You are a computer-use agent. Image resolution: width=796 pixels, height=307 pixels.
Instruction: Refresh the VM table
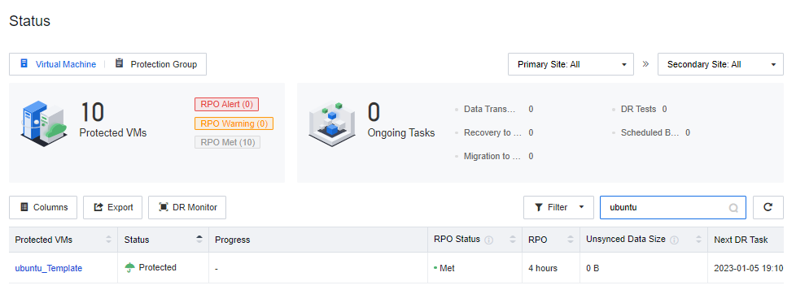(x=768, y=207)
